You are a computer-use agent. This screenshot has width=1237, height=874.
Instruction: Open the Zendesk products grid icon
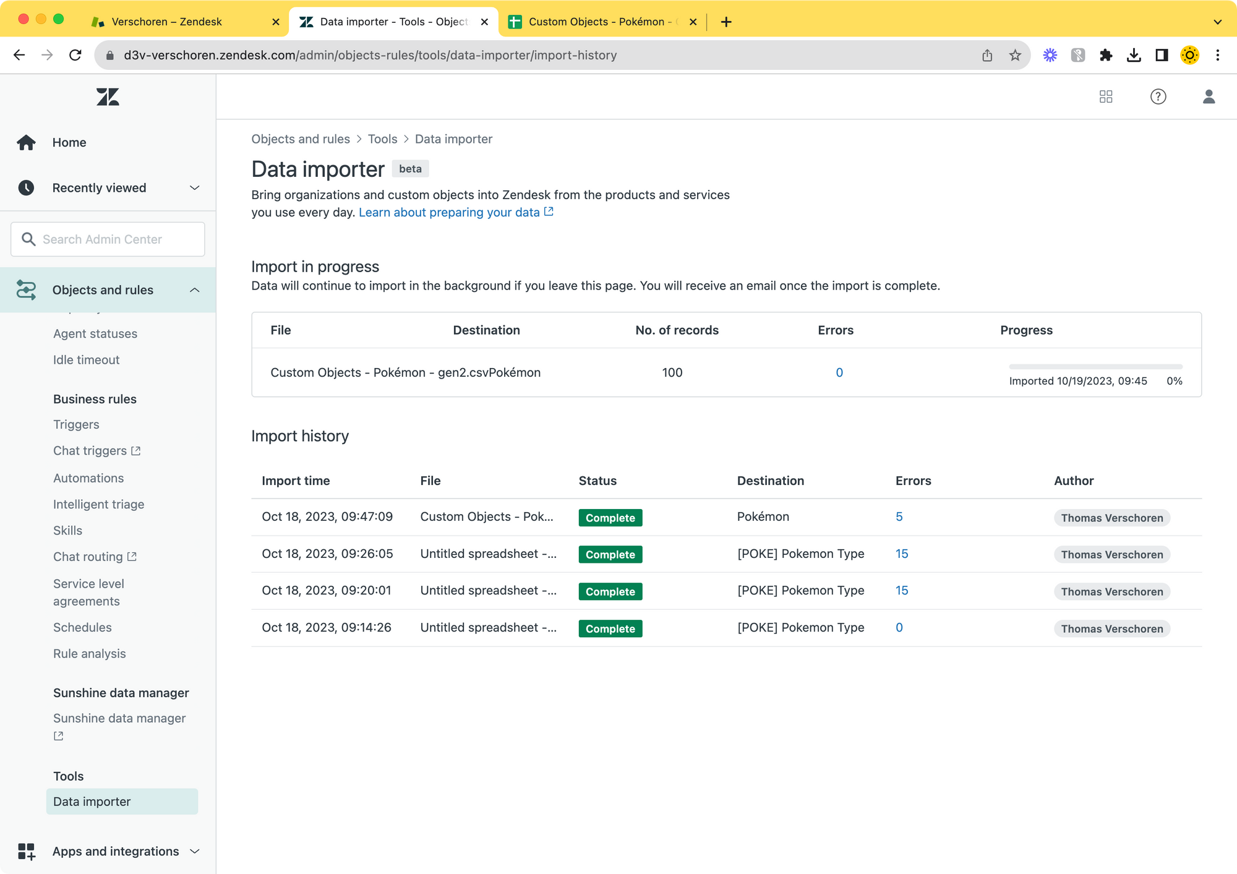pos(1106,96)
